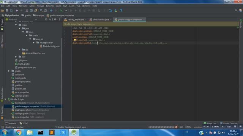
Task: Click the Search Everywhere magnifier icon
Action: (x=236, y=10)
